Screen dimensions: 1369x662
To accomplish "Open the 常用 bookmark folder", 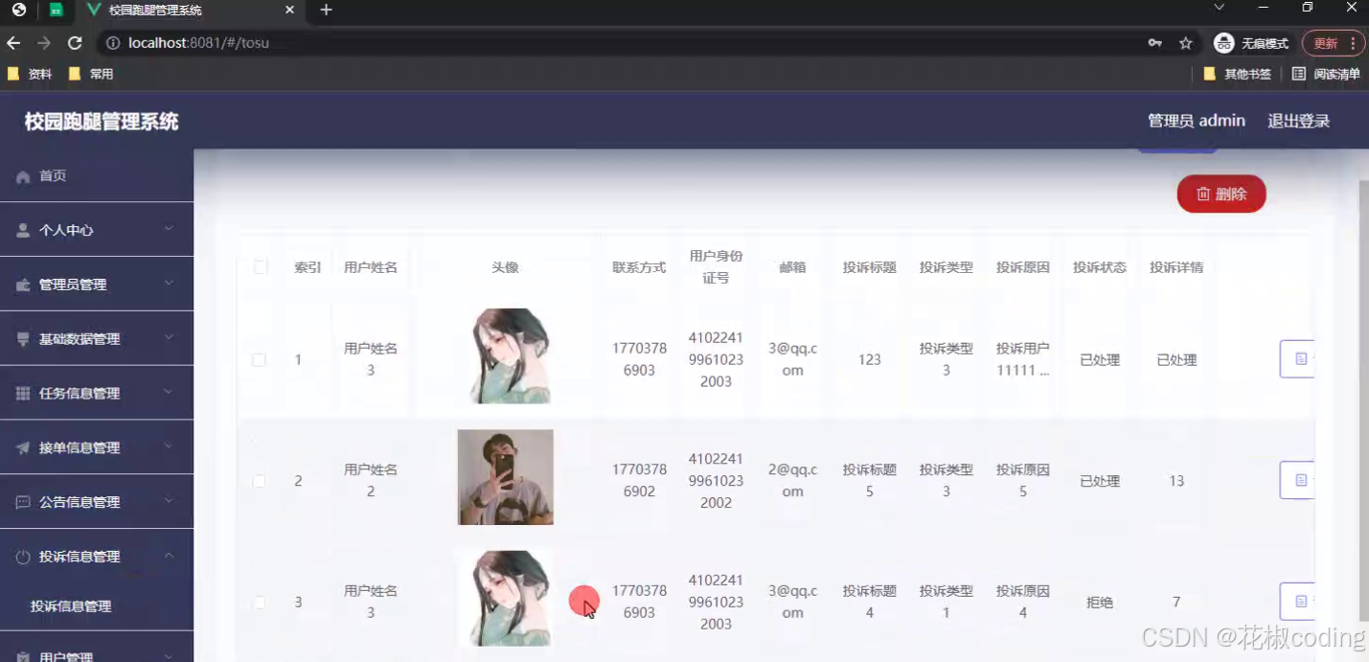I will [91, 74].
